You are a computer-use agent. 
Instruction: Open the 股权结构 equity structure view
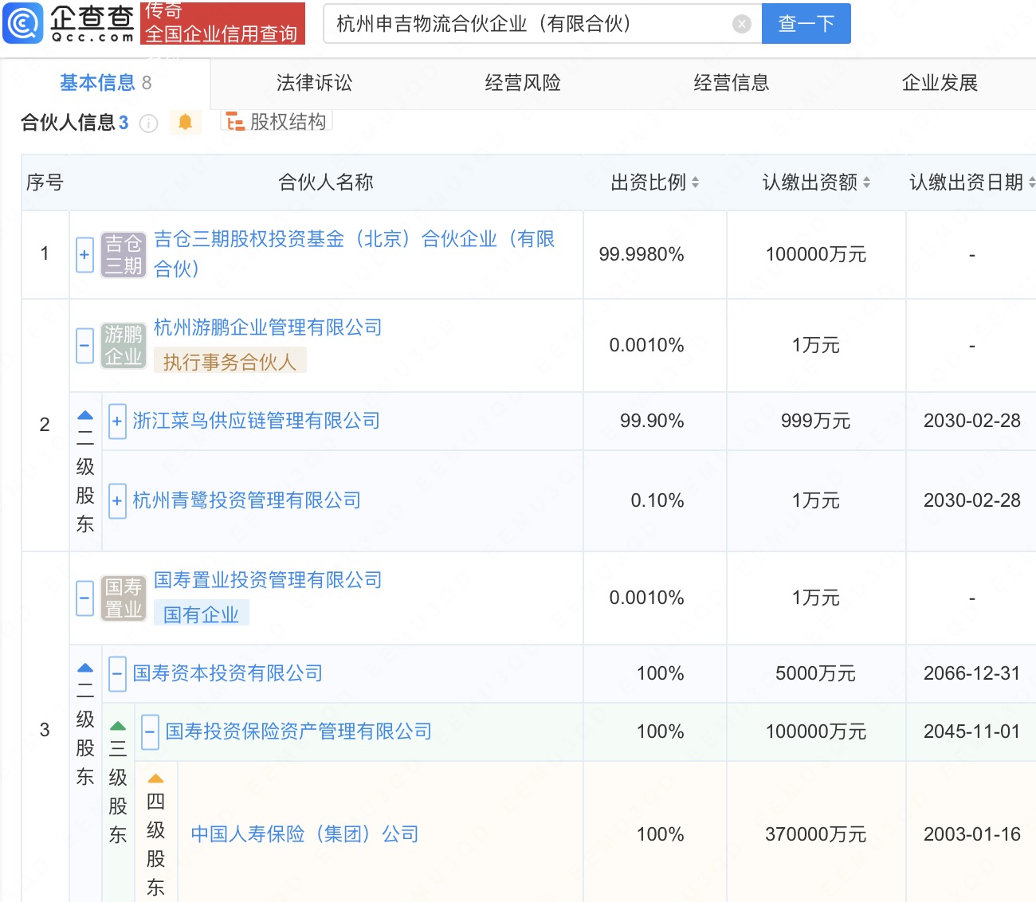[277, 122]
